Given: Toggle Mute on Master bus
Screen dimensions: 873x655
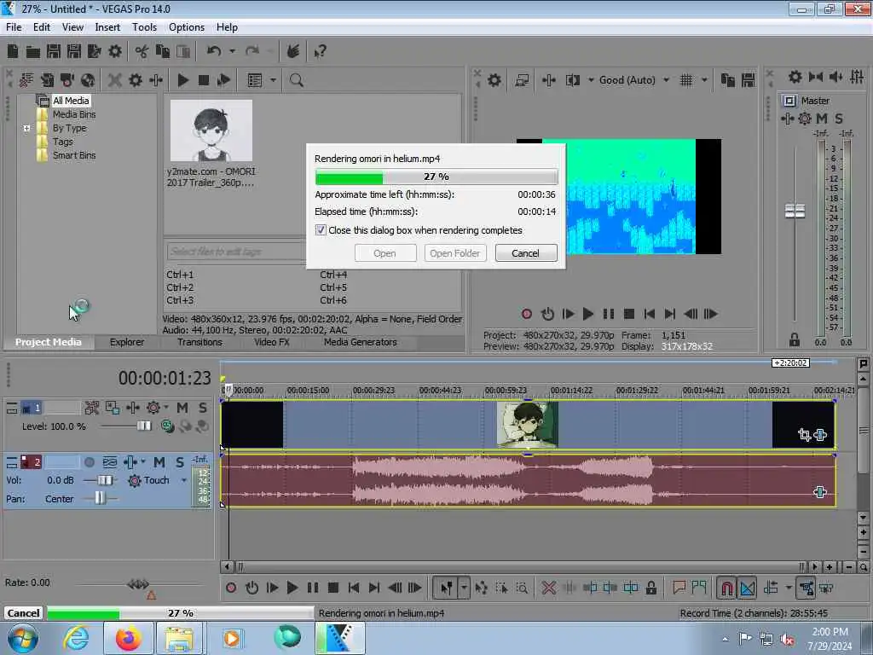Looking at the screenshot, I should click(x=822, y=119).
